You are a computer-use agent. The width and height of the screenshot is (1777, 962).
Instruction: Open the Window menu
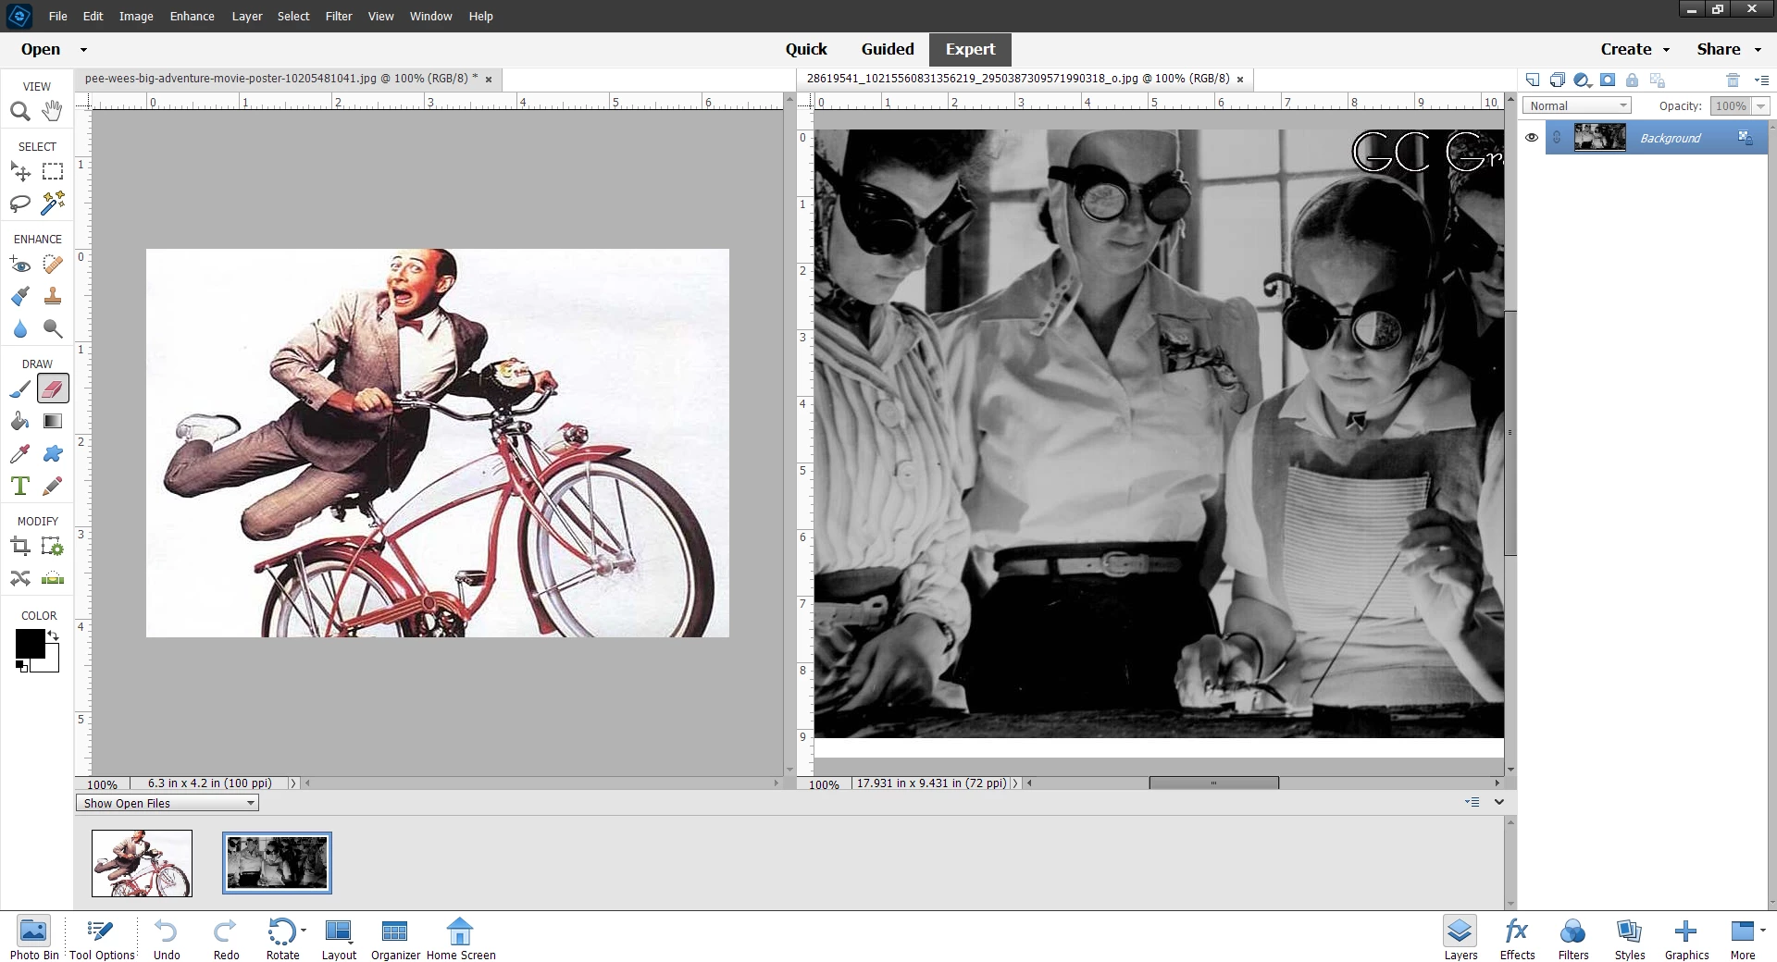[430, 16]
